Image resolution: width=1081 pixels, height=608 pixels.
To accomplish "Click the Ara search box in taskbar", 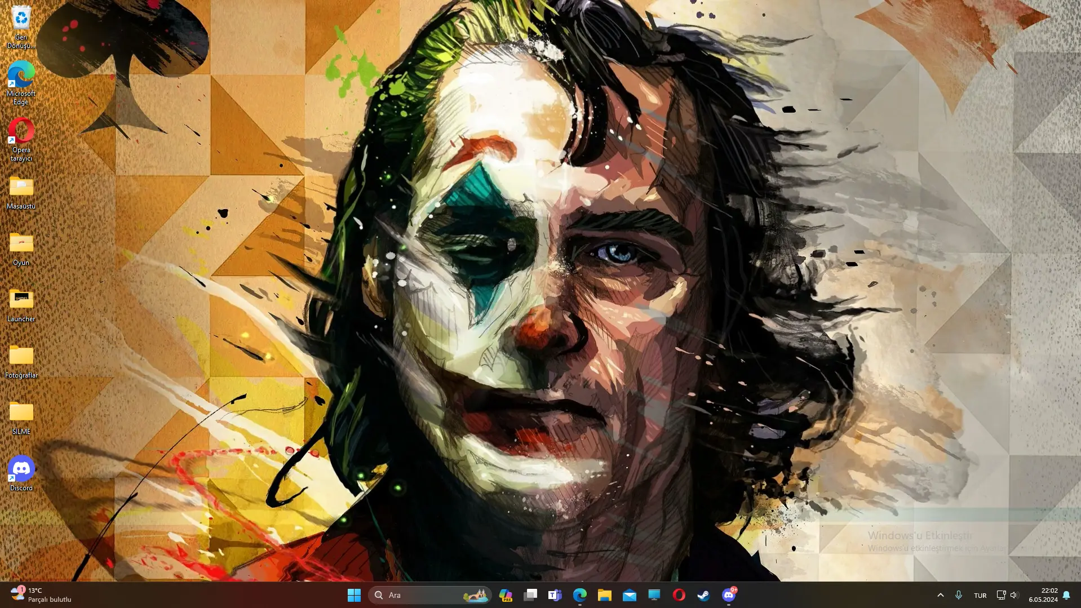I will [429, 595].
